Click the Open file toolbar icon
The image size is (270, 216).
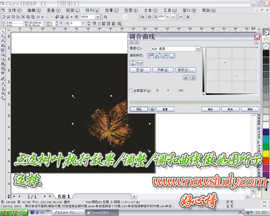[x=8, y=17]
